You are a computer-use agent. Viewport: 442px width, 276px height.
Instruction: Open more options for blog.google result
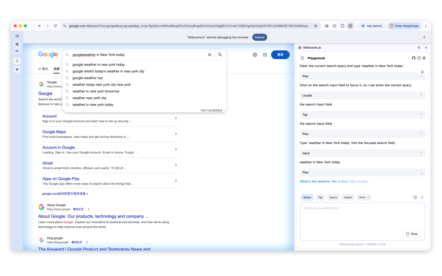87,242
